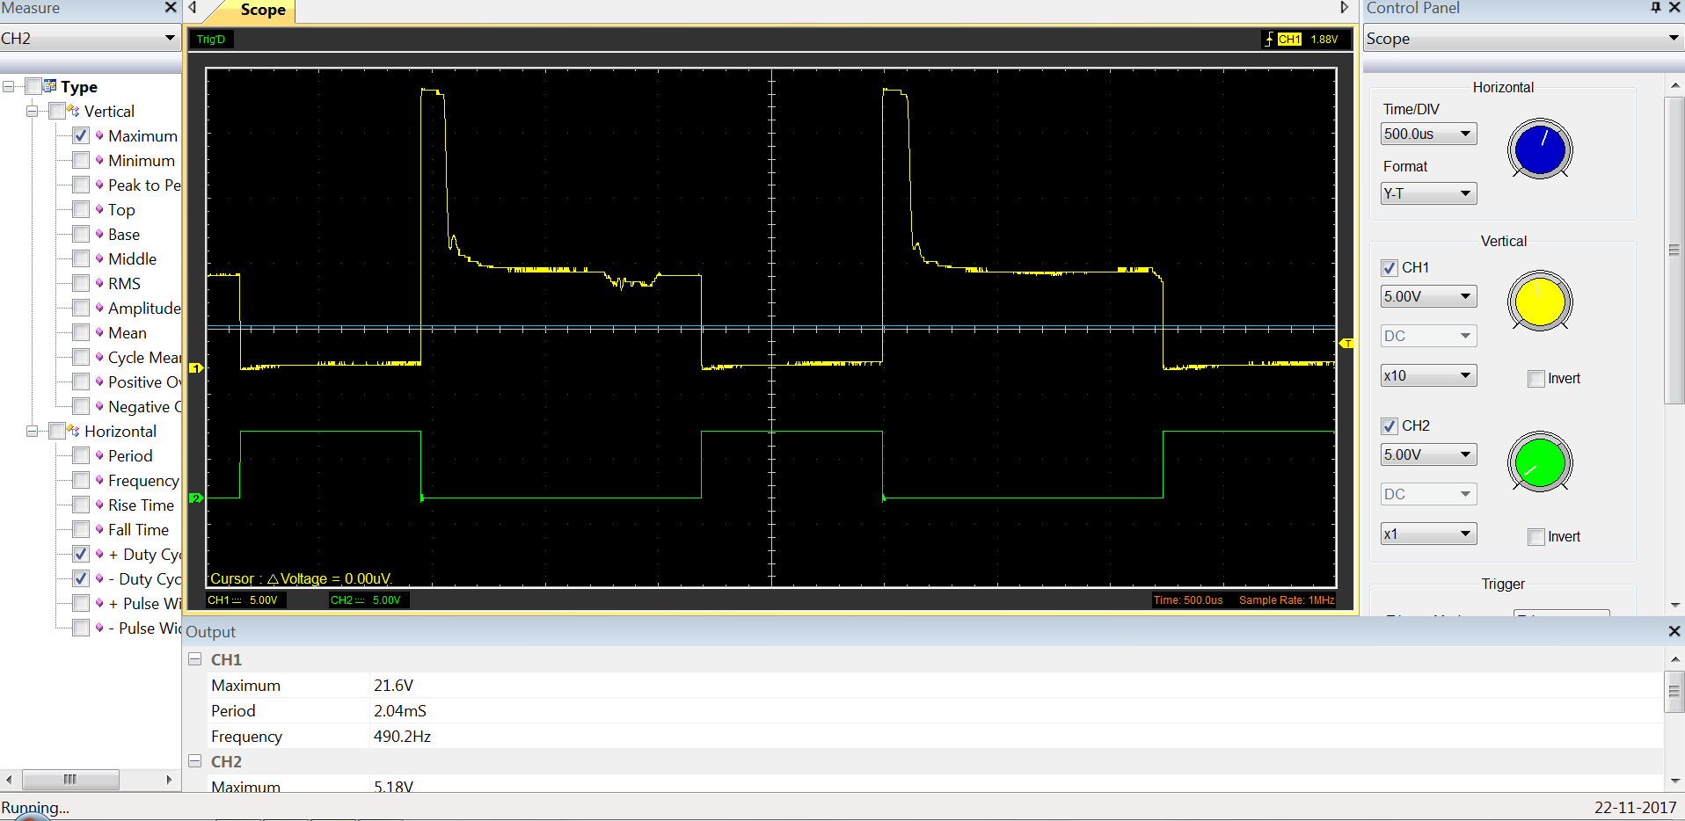
Task: Enable the Period measurement checkbox
Action: (81, 455)
